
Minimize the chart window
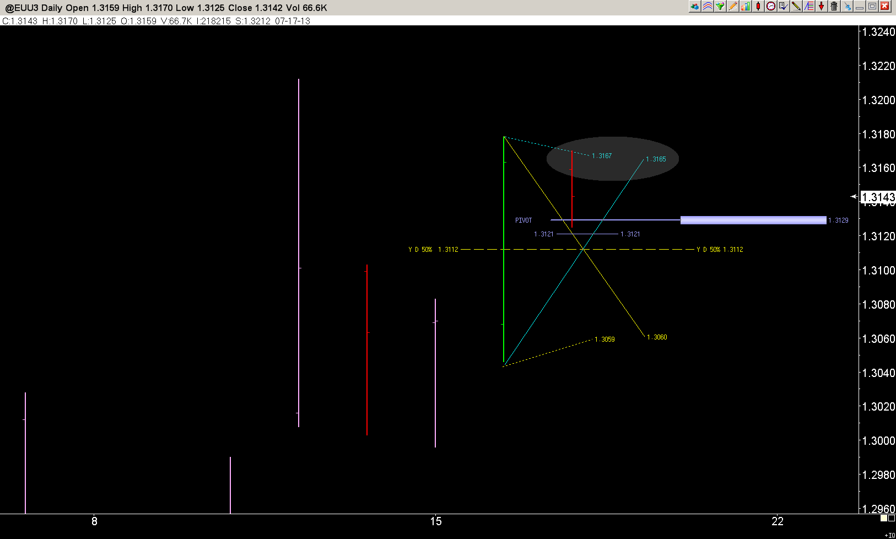point(860,6)
